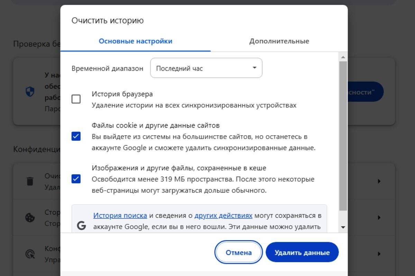Click the scrollbar down arrow icon
415x276 pixels.
[343, 227]
